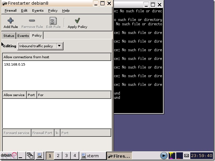Apply Policy with the green checkmark
The image size is (215, 161).
pyautogui.click(x=77, y=23)
